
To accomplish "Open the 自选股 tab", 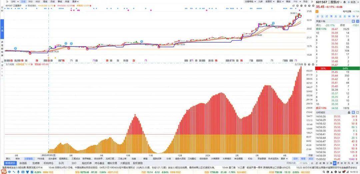I will click(23, 163).
